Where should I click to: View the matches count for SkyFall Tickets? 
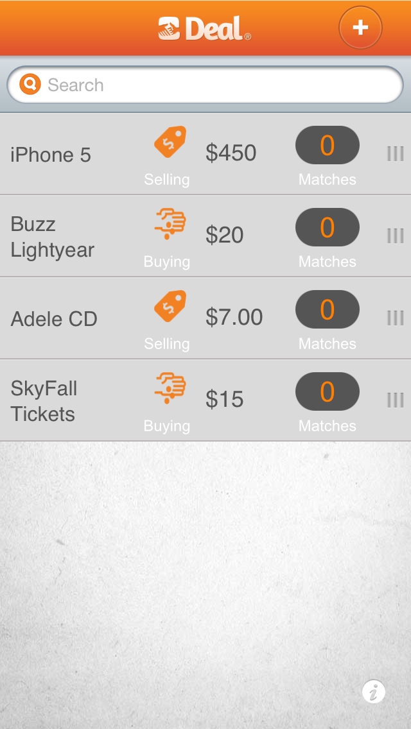pyautogui.click(x=328, y=391)
